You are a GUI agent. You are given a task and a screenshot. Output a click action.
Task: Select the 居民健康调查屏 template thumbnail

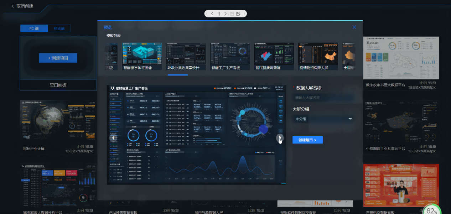(x=274, y=56)
